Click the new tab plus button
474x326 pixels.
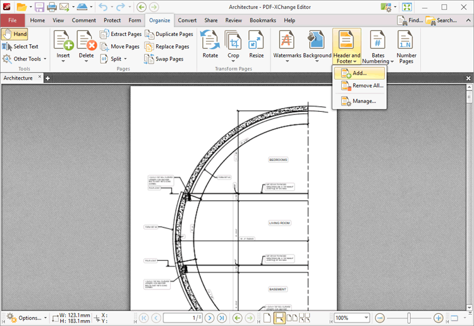click(x=47, y=78)
